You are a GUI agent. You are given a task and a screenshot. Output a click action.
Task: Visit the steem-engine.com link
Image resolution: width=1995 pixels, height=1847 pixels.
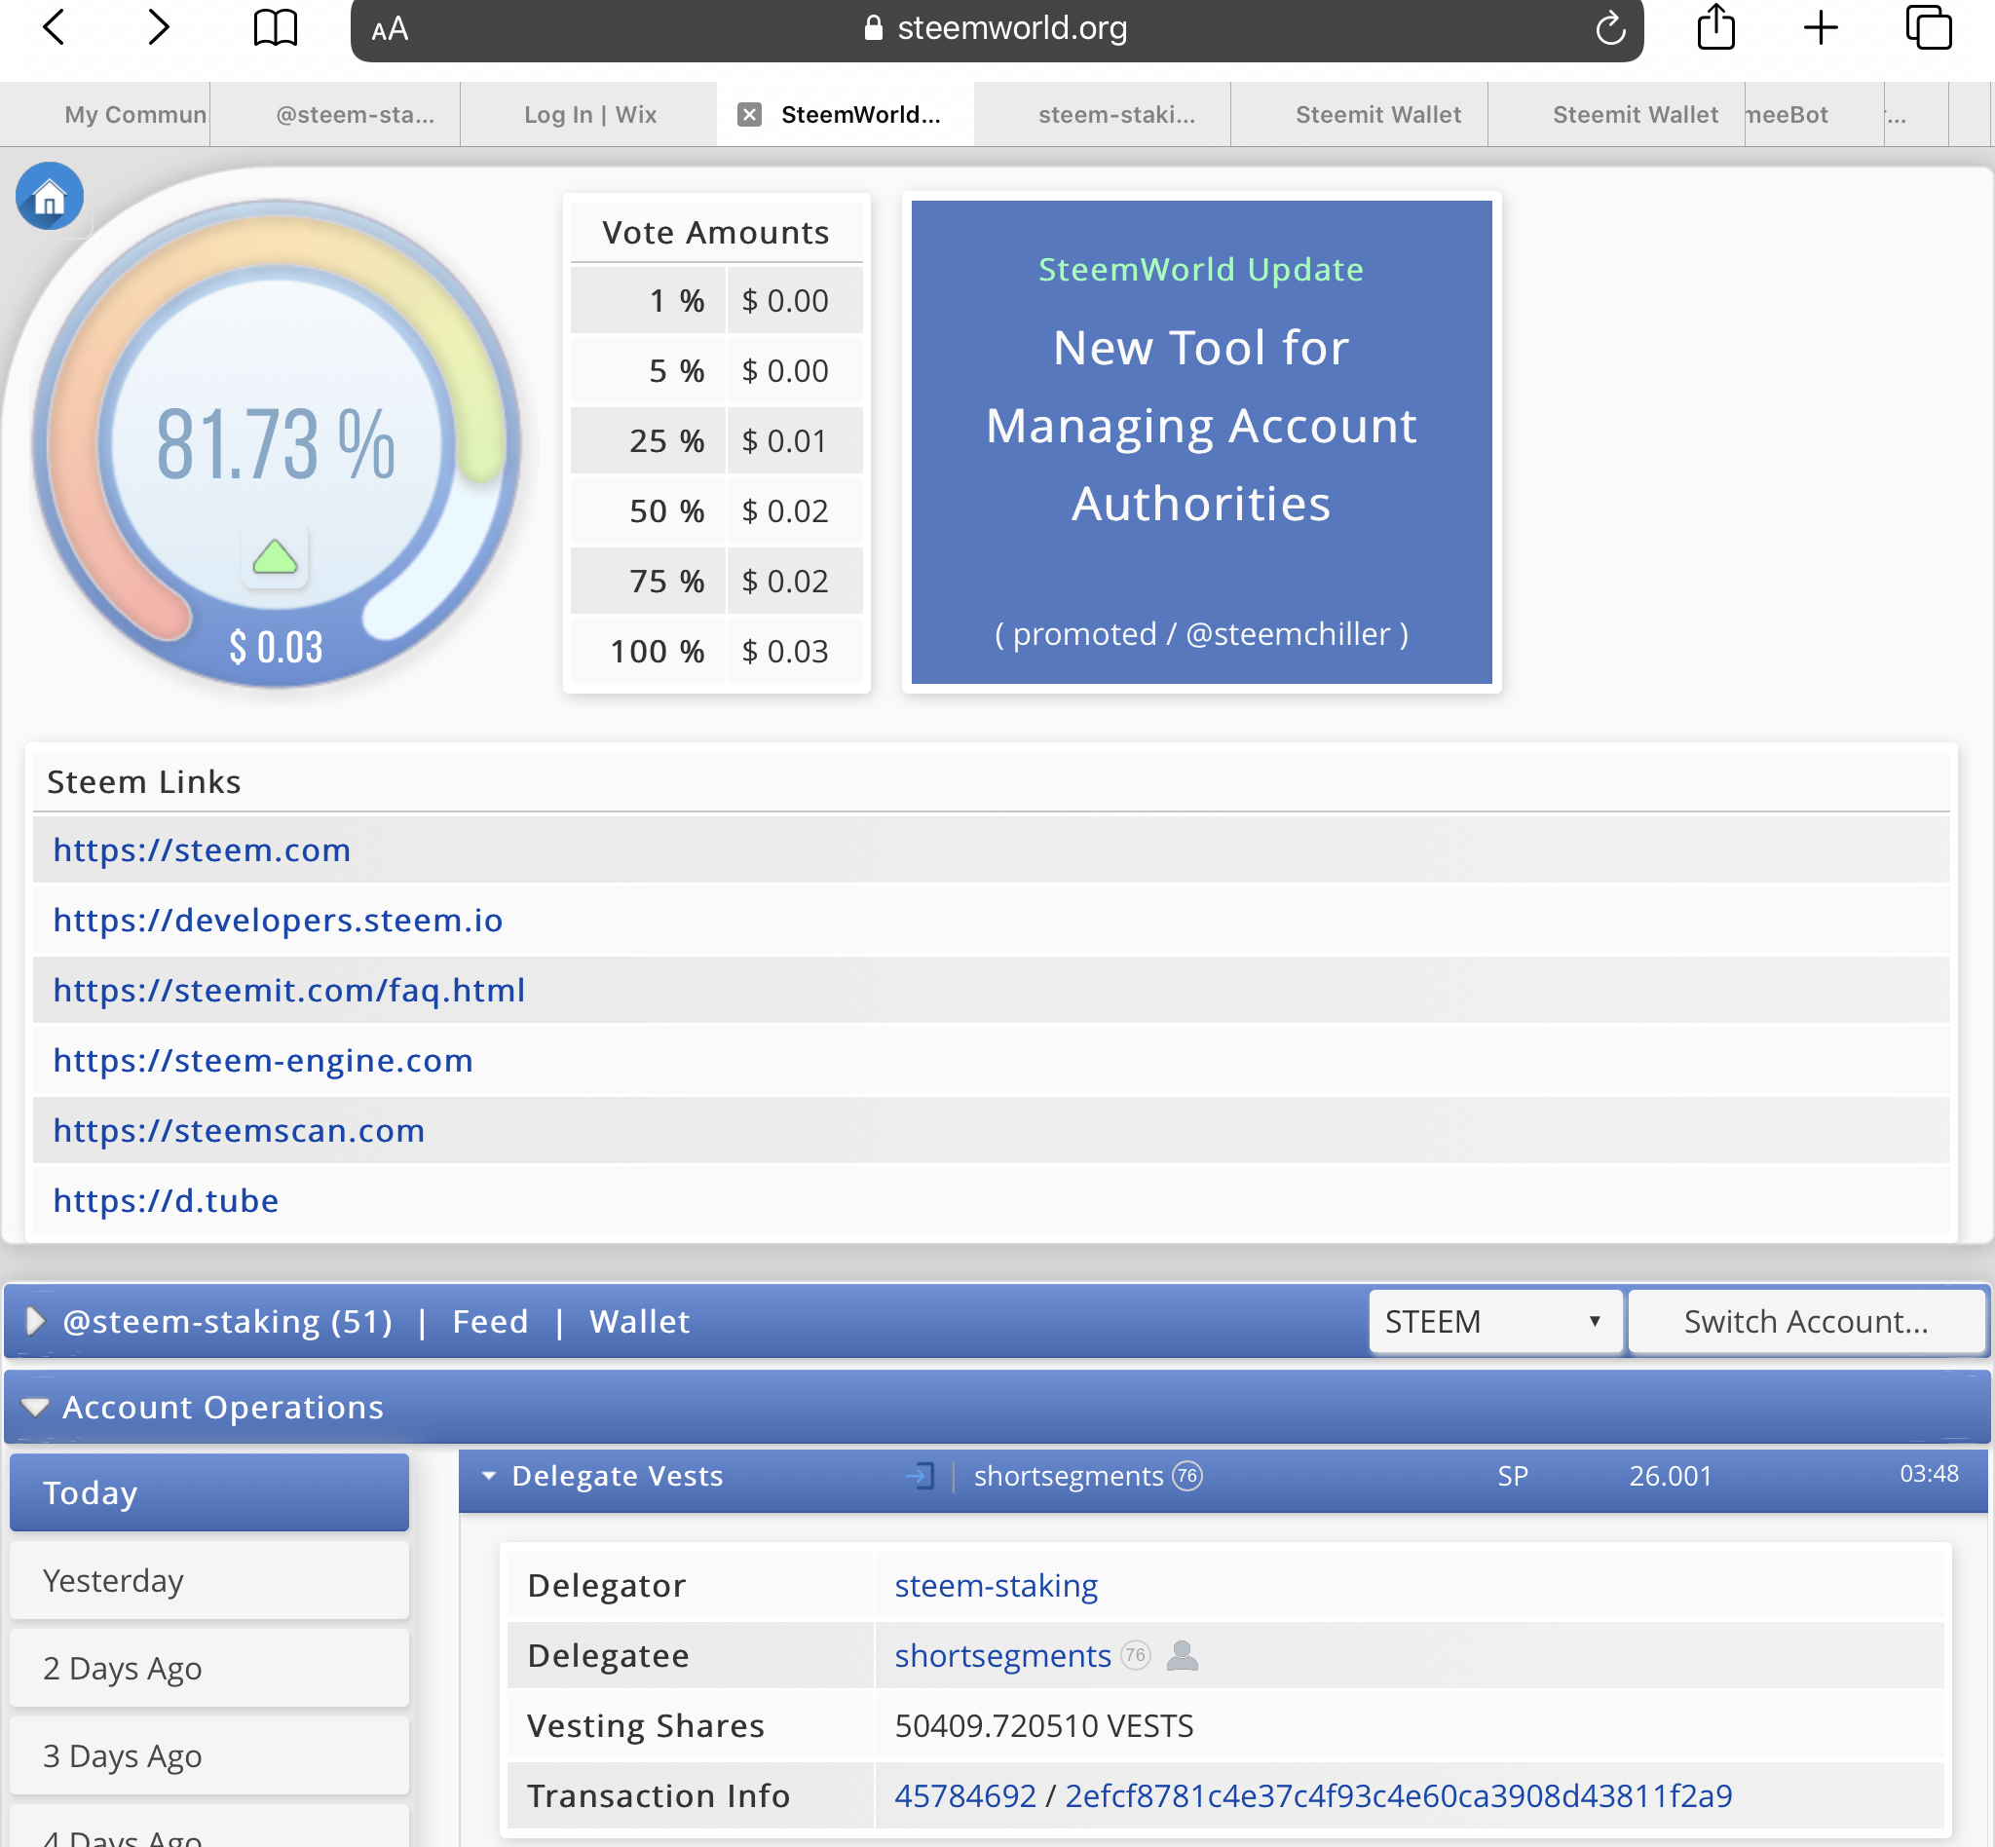click(263, 1060)
